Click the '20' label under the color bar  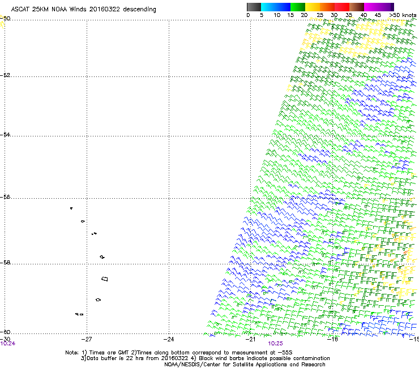(304, 15)
